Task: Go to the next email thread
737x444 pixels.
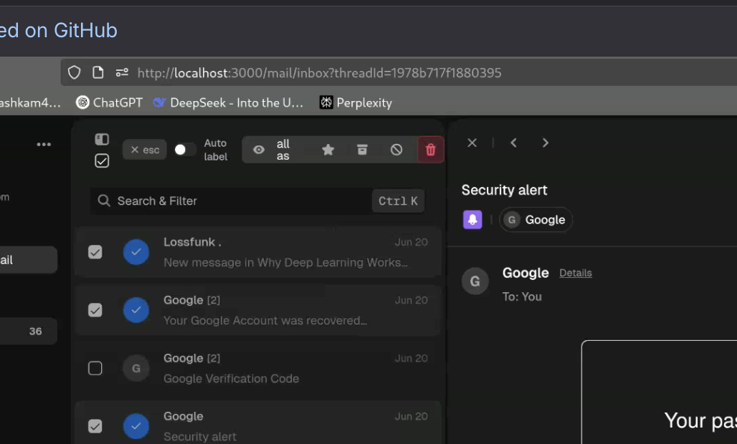Action: click(x=546, y=143)
